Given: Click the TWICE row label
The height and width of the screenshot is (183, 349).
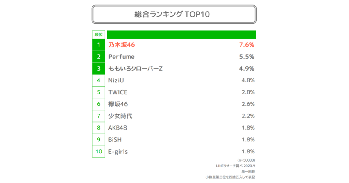Looking at the screenshot, I should tap(118, 92).
